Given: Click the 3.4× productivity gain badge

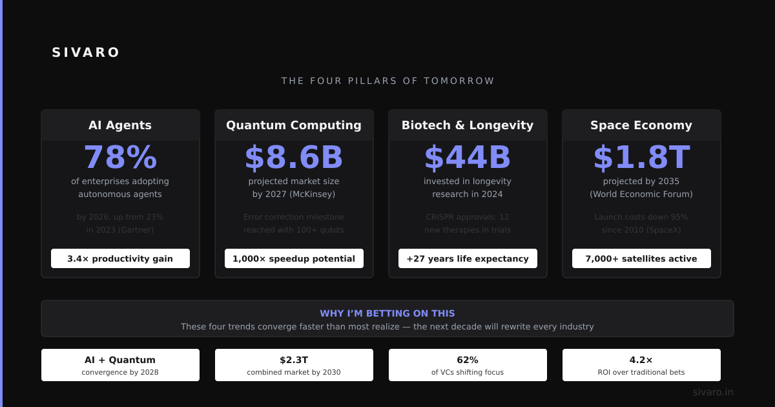Looking at the screenshot, I should [x=120, y=258].
